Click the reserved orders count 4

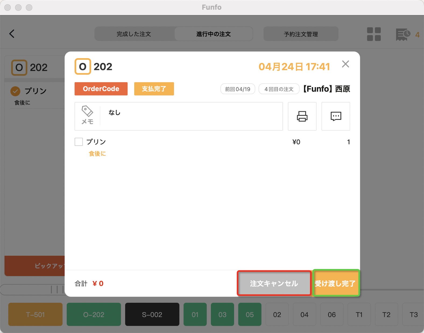point(417,35)
